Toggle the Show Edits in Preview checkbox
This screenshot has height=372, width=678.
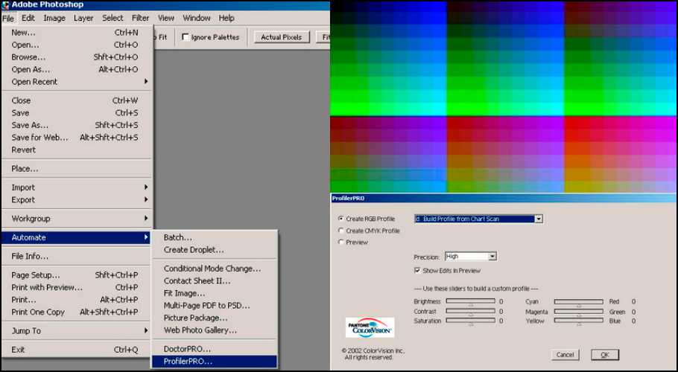point(416,270)
